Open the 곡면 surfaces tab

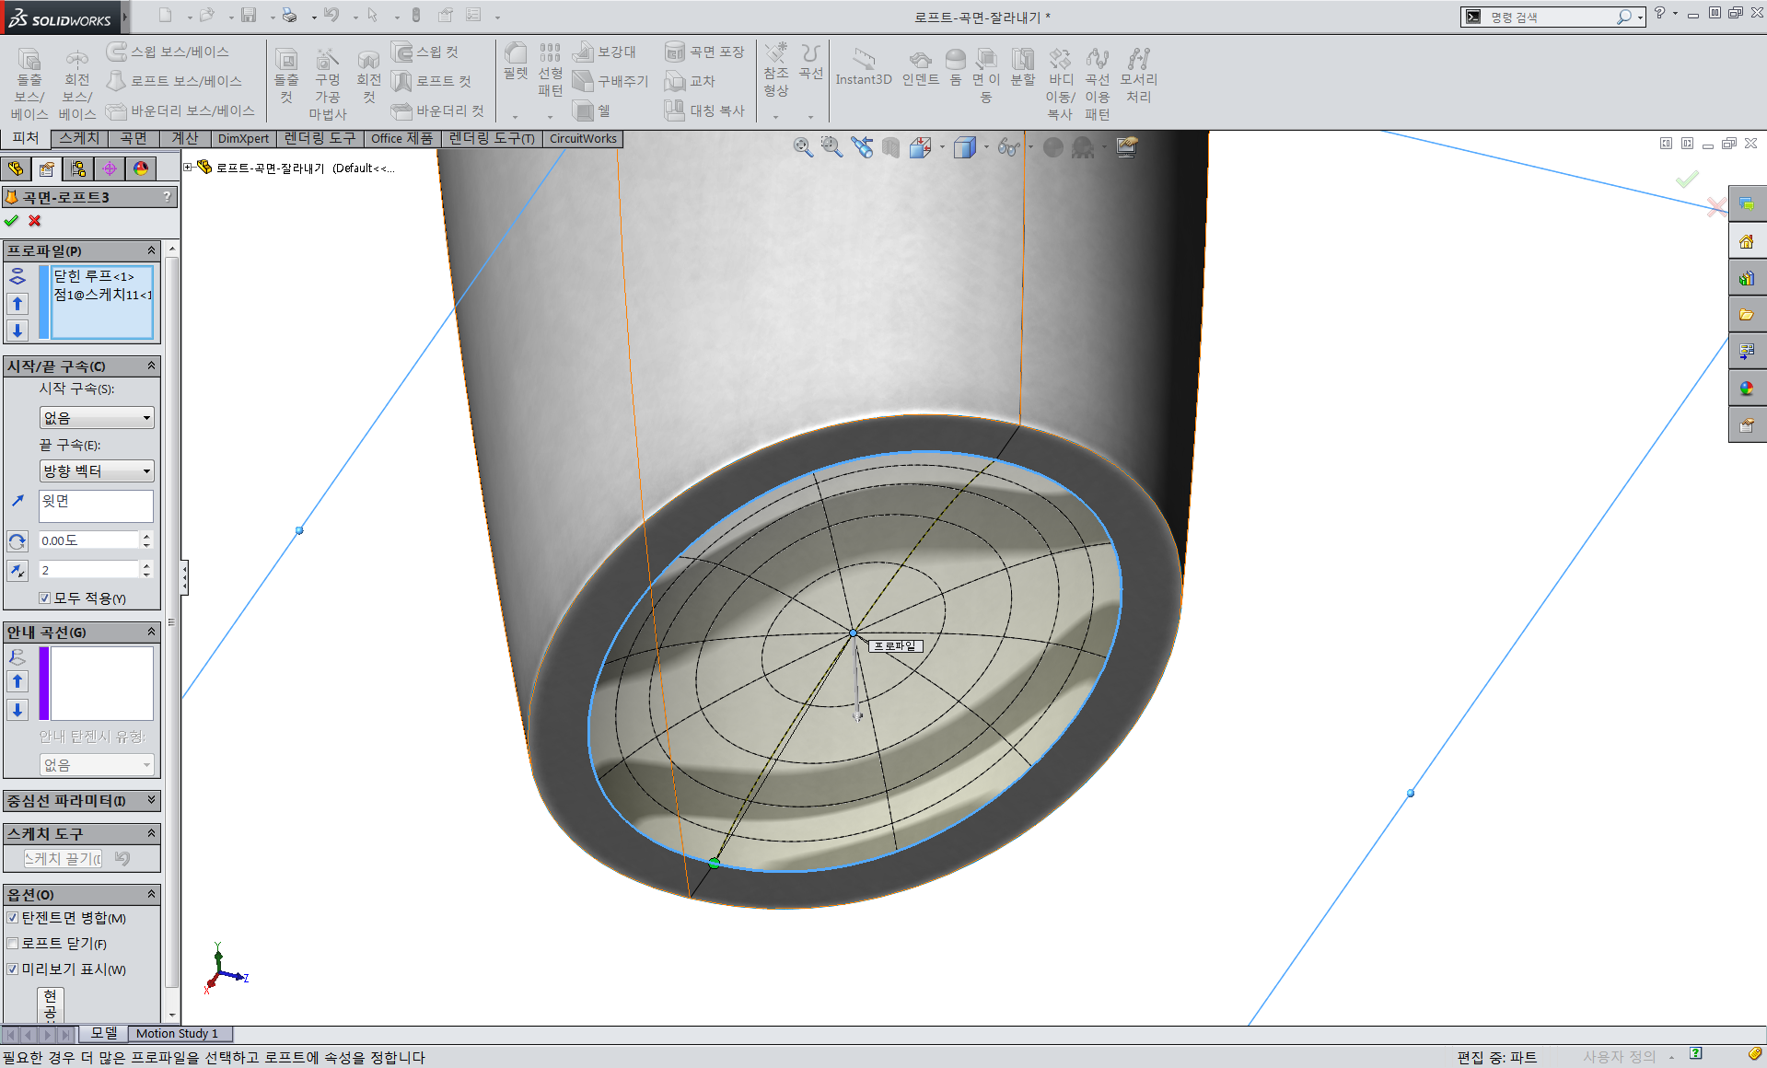point(134,138)
